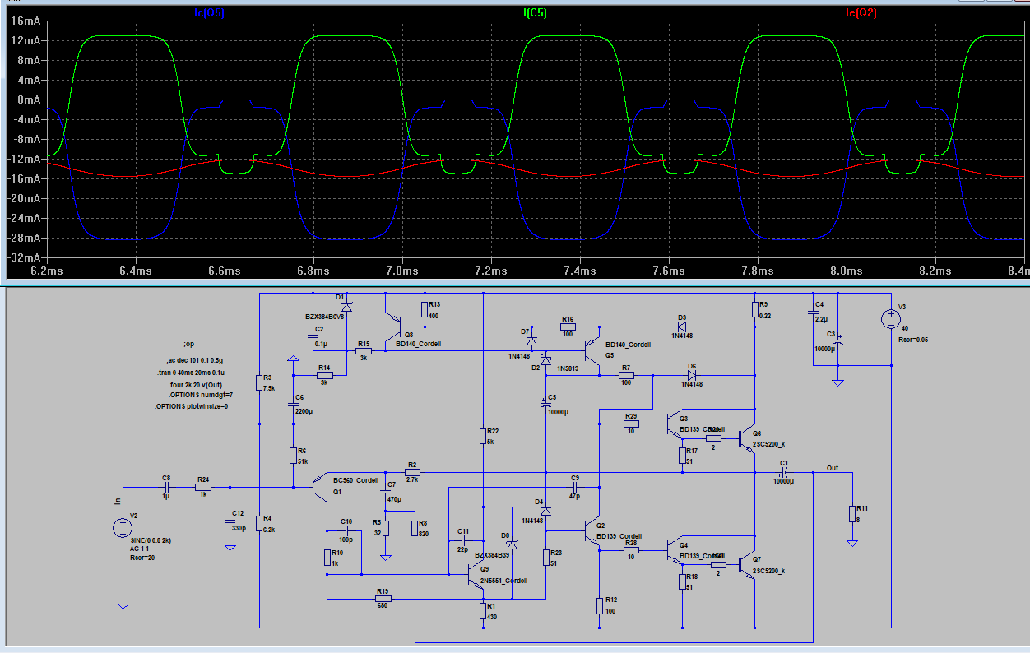This screenshot has width=1030, height=653.
Task: Click the ;op comment text
Action: point(189,344)
